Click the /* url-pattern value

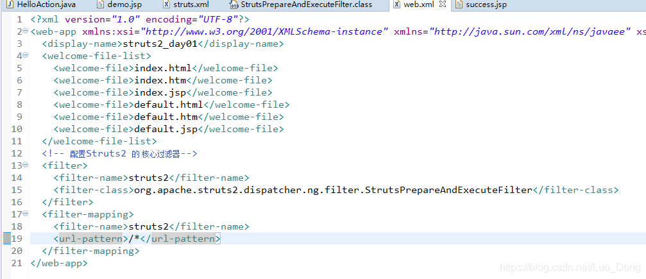(134, 239)
